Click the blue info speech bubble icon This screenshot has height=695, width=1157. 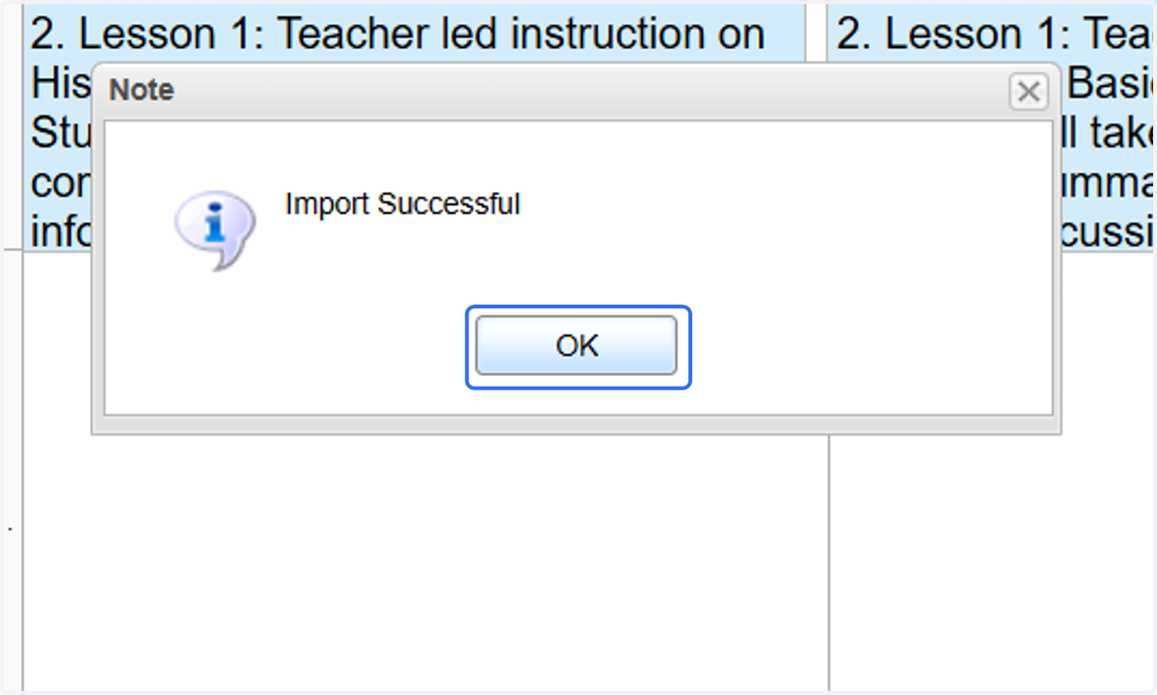click(x=215, y=229)
